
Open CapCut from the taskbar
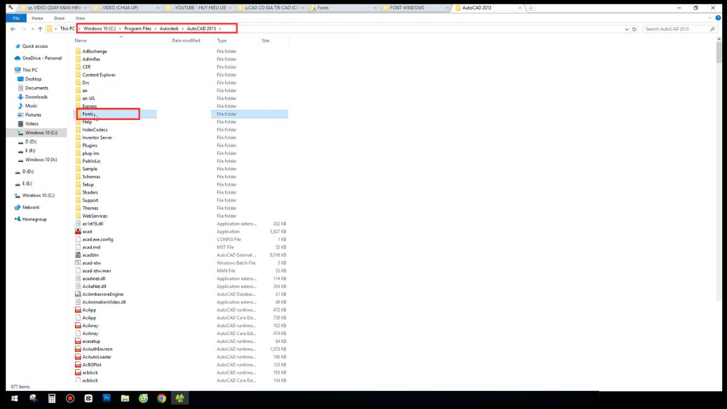[x=88, y=398]
